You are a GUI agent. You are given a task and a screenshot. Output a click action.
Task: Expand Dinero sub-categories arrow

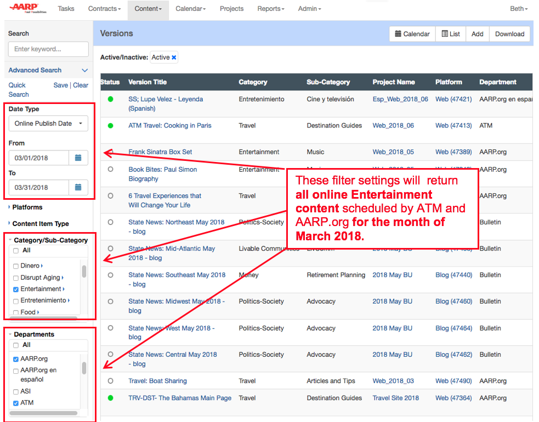point(42,266)
